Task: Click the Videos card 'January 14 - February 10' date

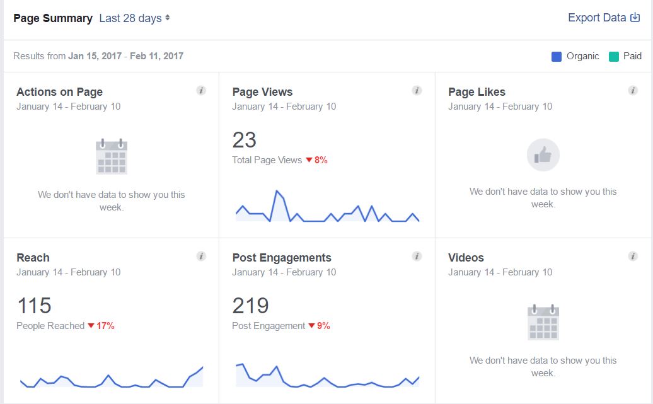Action: tap(500, 272)
